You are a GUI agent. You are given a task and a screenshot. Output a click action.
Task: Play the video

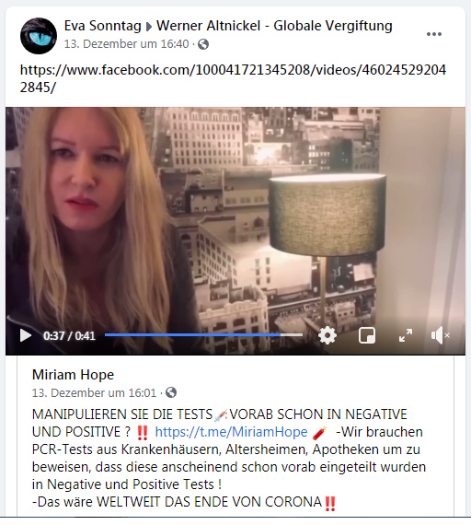[26, 335]
